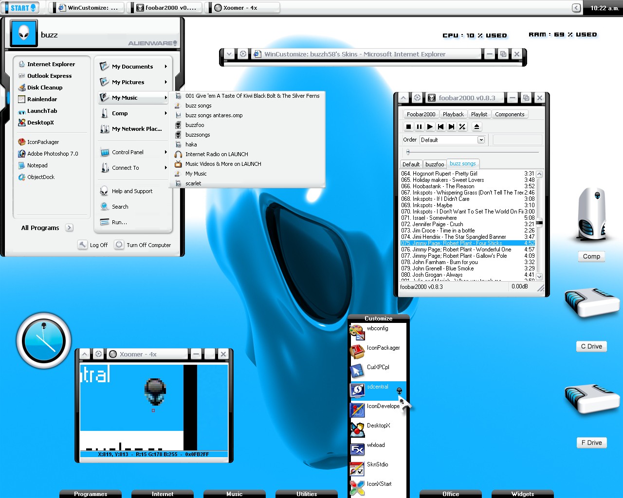Click the Xoomer title bar up chevron

coord(85,354)
